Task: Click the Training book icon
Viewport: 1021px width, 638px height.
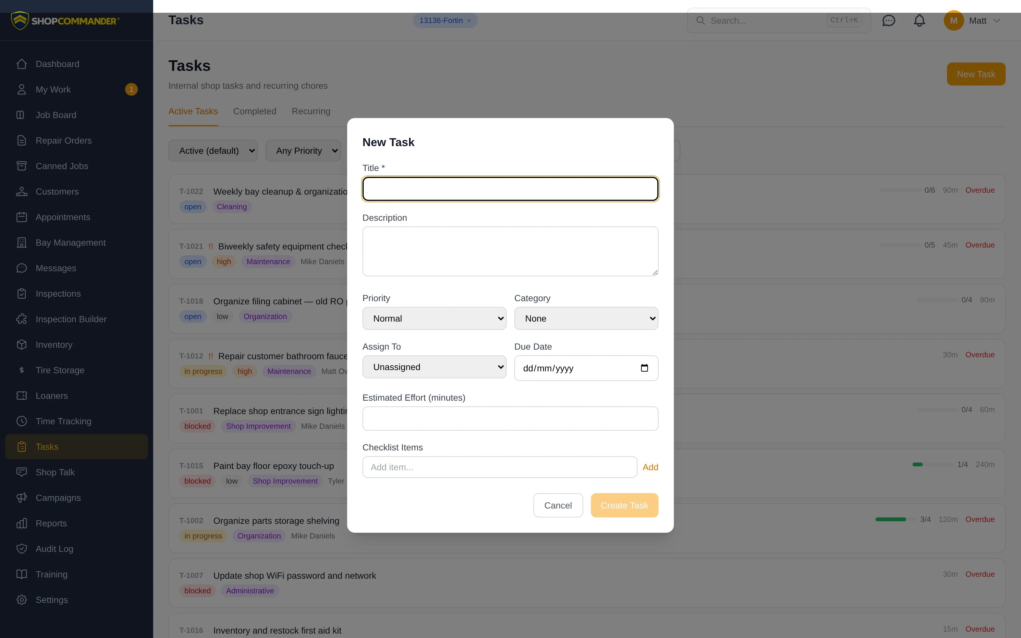Action: pos(21,575)
